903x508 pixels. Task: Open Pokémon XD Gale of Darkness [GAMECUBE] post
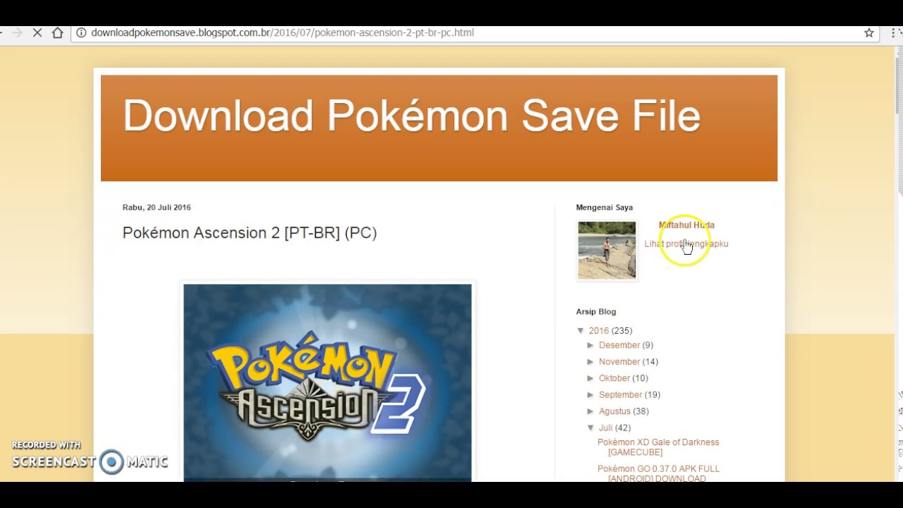coord(658,447)
